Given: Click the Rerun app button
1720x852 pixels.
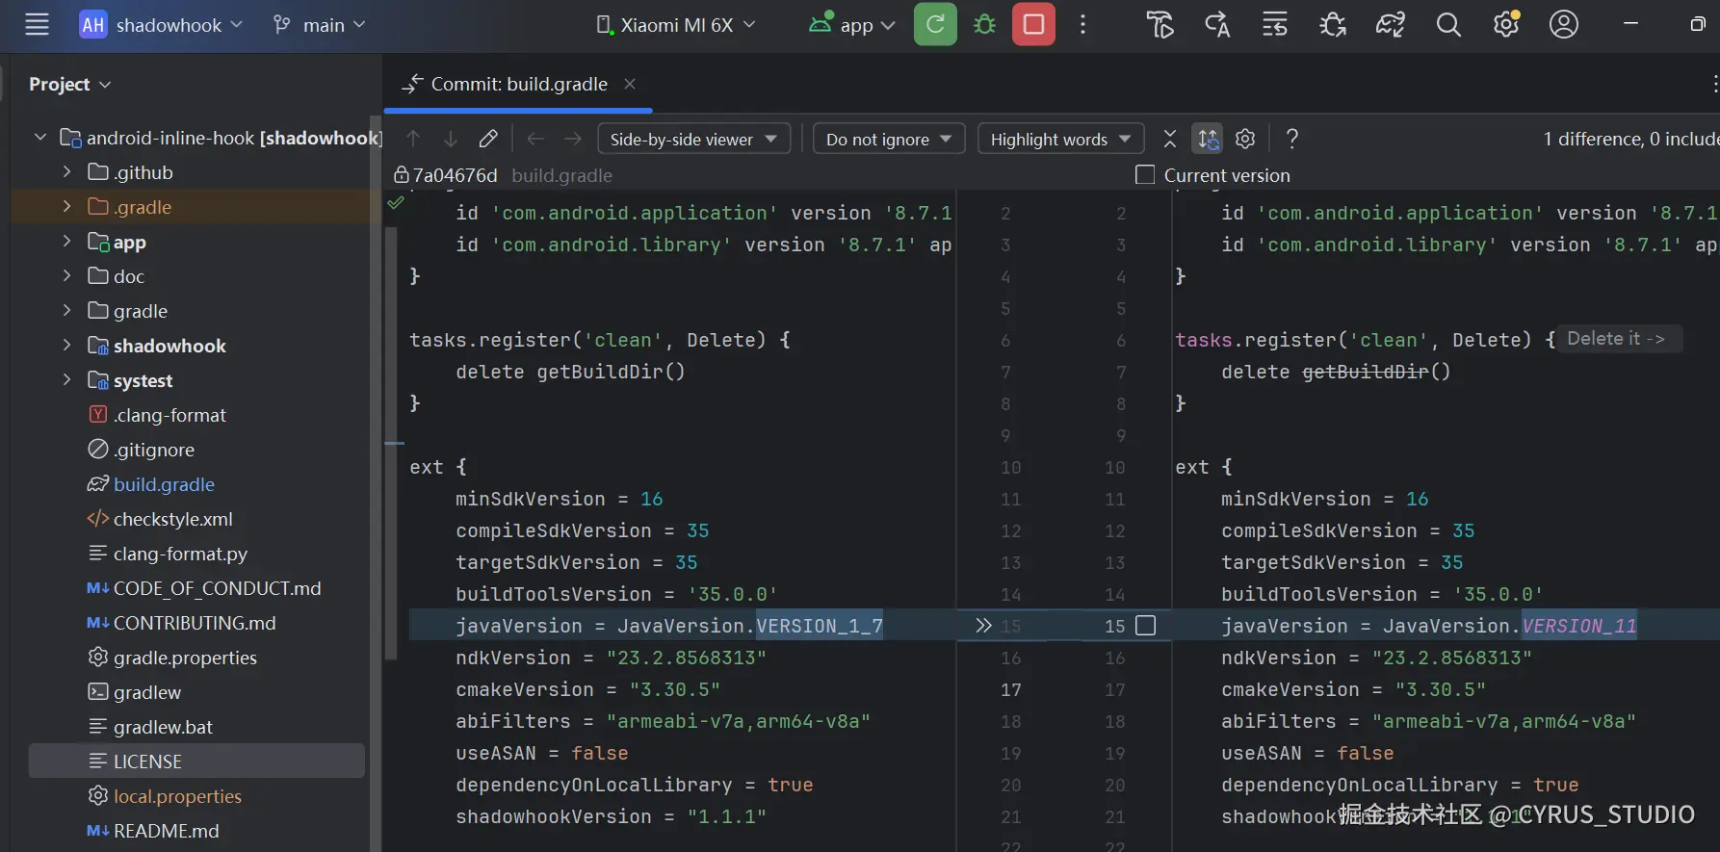Looking at the screenshot, I should 935,25.
